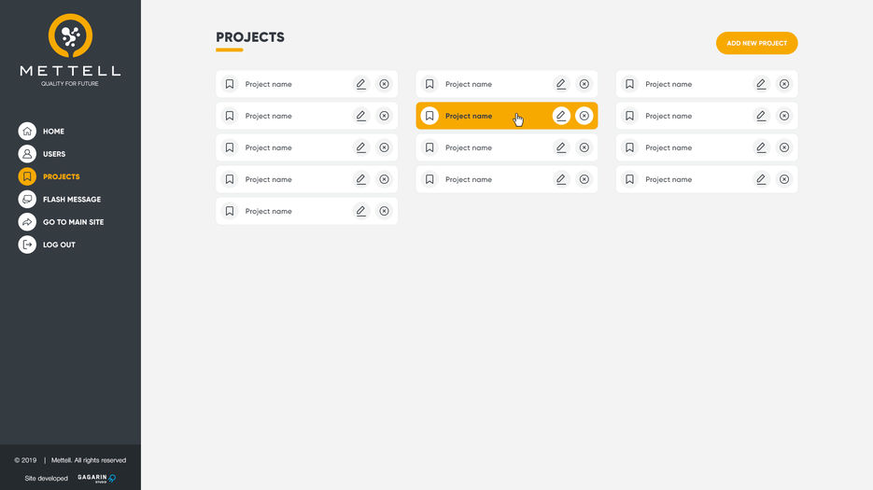Screen dimensions: 873x490
Task: Click the Go To Main Site arrow icon
Action: pyautogui.click(x=27, y=222)
